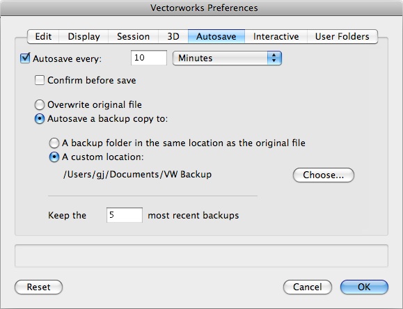This screenshot has height=309, width=403.
Task: Switch to the Edit tab
Action: 43,36
